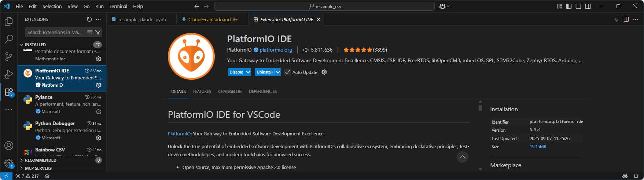Open the extension settings gear beside Auto Update
The height and width of the screenshot is (180, 644).
pos(324,72)
